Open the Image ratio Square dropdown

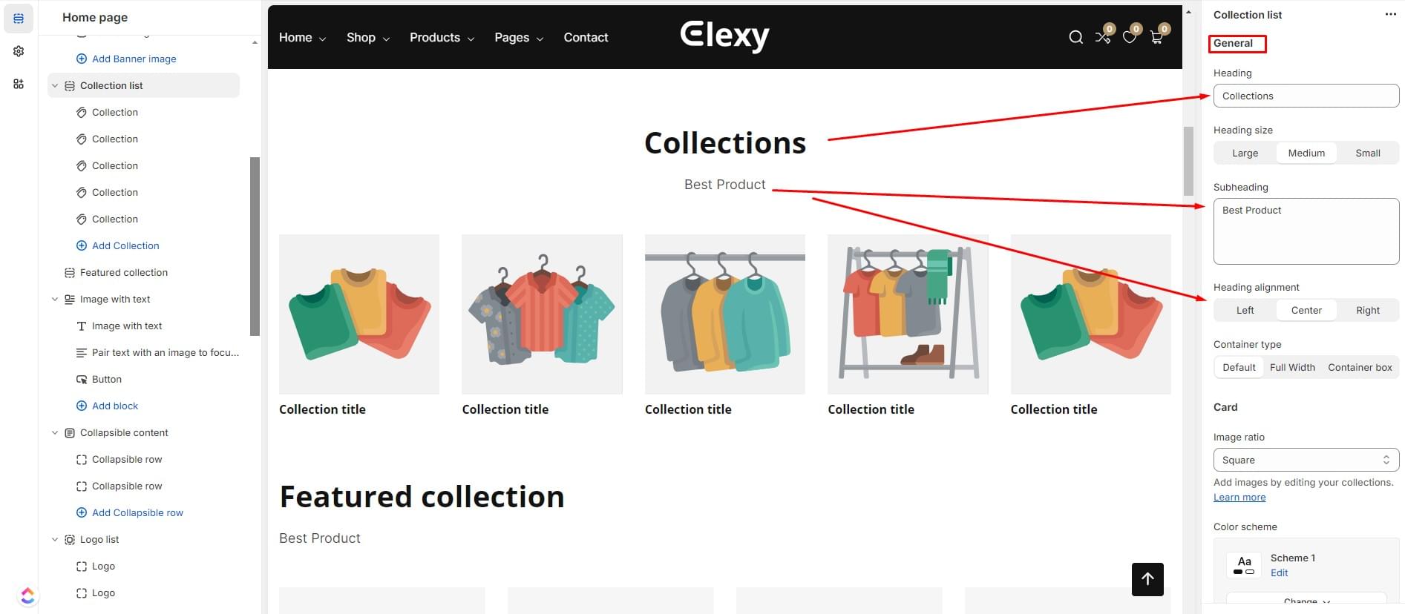pyautogui.click(x=1306, y=460)
